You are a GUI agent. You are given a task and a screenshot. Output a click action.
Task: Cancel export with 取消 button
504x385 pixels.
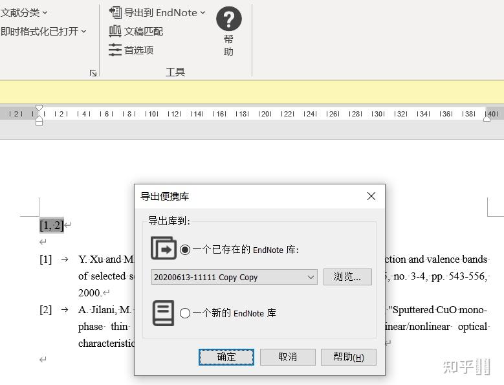pos(288,357)
